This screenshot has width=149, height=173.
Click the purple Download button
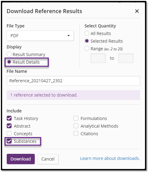[x=21, y=159]
